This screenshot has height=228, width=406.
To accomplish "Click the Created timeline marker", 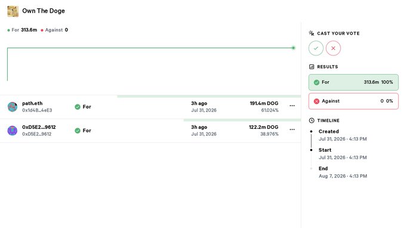I will 311,131.
